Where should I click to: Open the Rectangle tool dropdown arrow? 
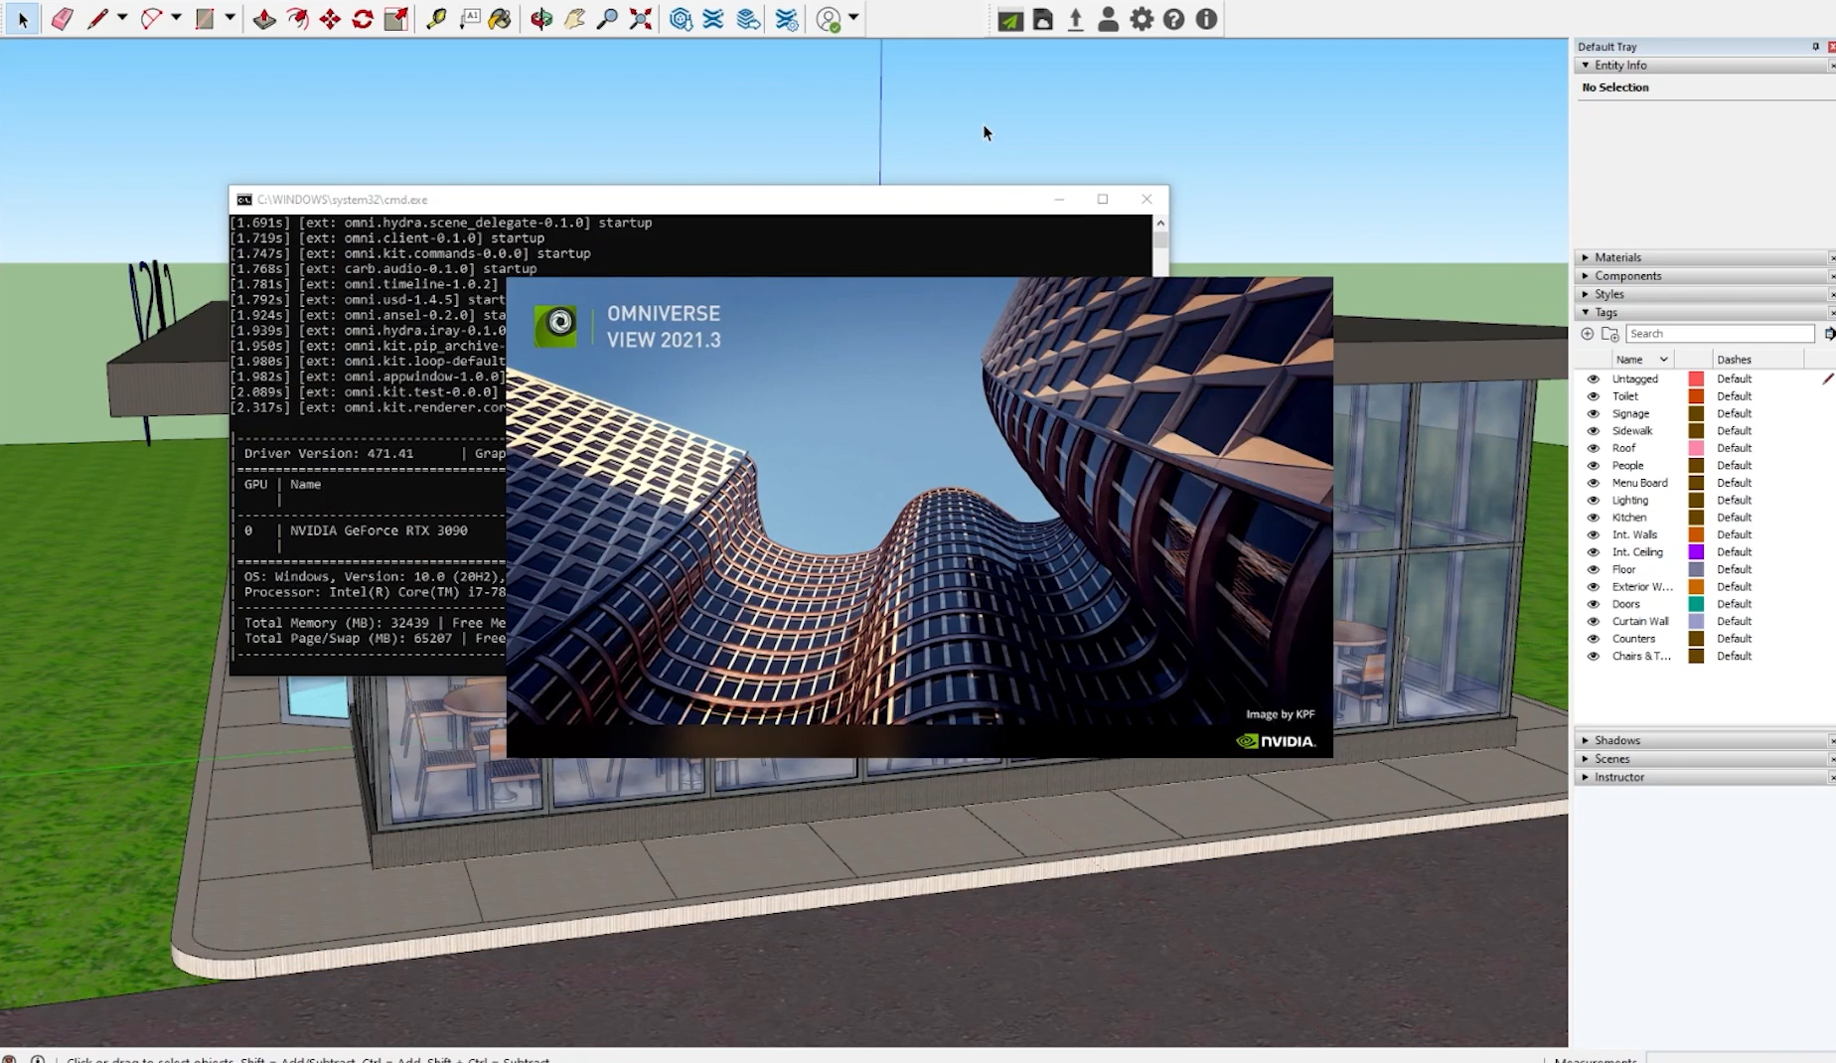pos(229,18)
